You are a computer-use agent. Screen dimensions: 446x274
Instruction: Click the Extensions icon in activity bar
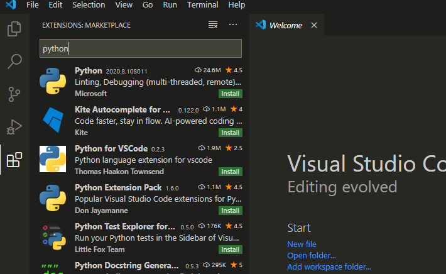point(14,160)
